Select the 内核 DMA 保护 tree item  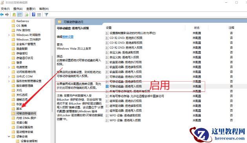(x=26, y=118)
